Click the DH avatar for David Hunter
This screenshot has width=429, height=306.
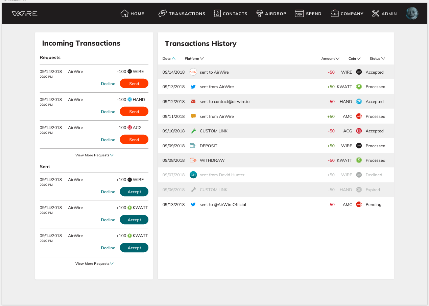[193, 175]
